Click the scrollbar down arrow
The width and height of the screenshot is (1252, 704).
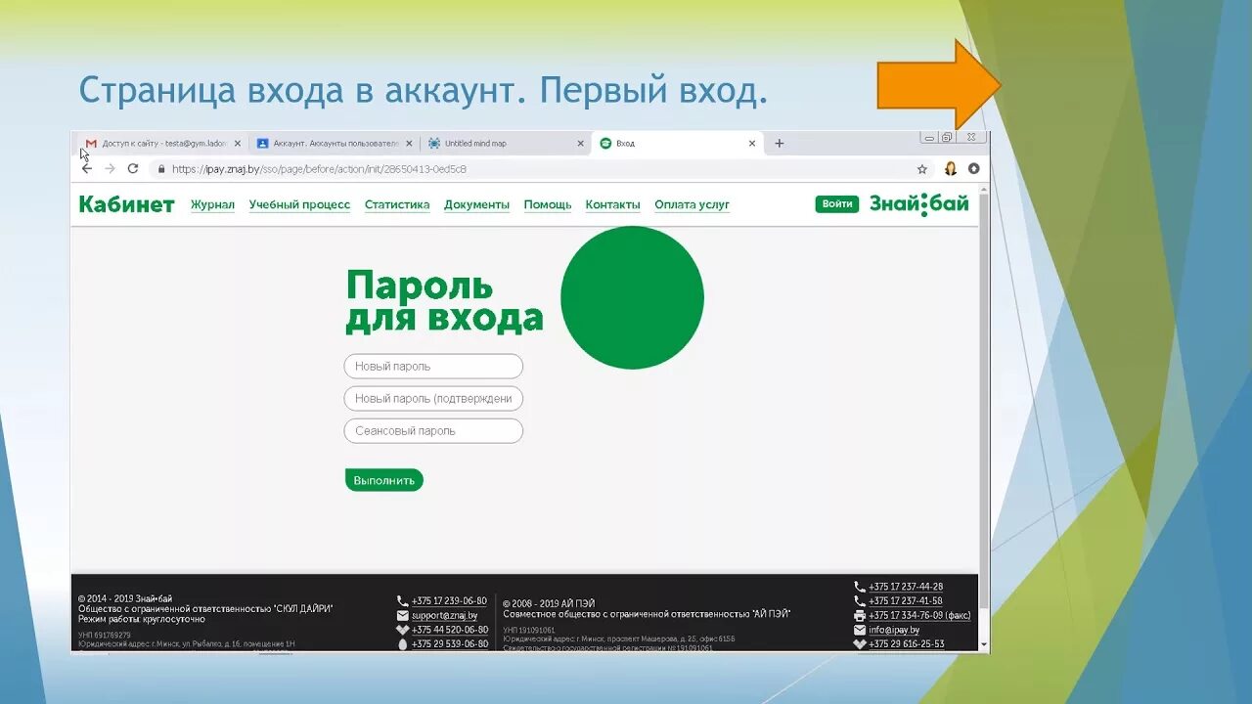983,645
